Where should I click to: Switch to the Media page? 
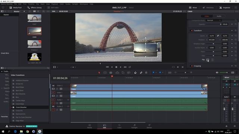pyautogui.click(x=90, y=126)
